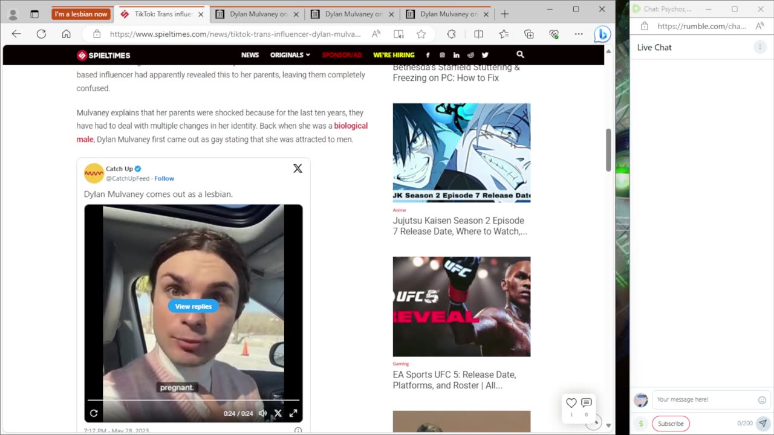This screenshot has height=435, width=774.
Task: Open SpielTimes LinkedIn page icon
Action: [456, 55]
